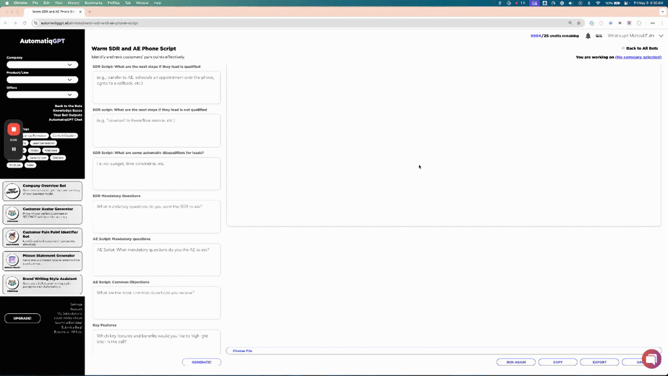The image size is (668, 376).
Task: Open the Bookmarks menu
Action: click(x=93, y=3)
